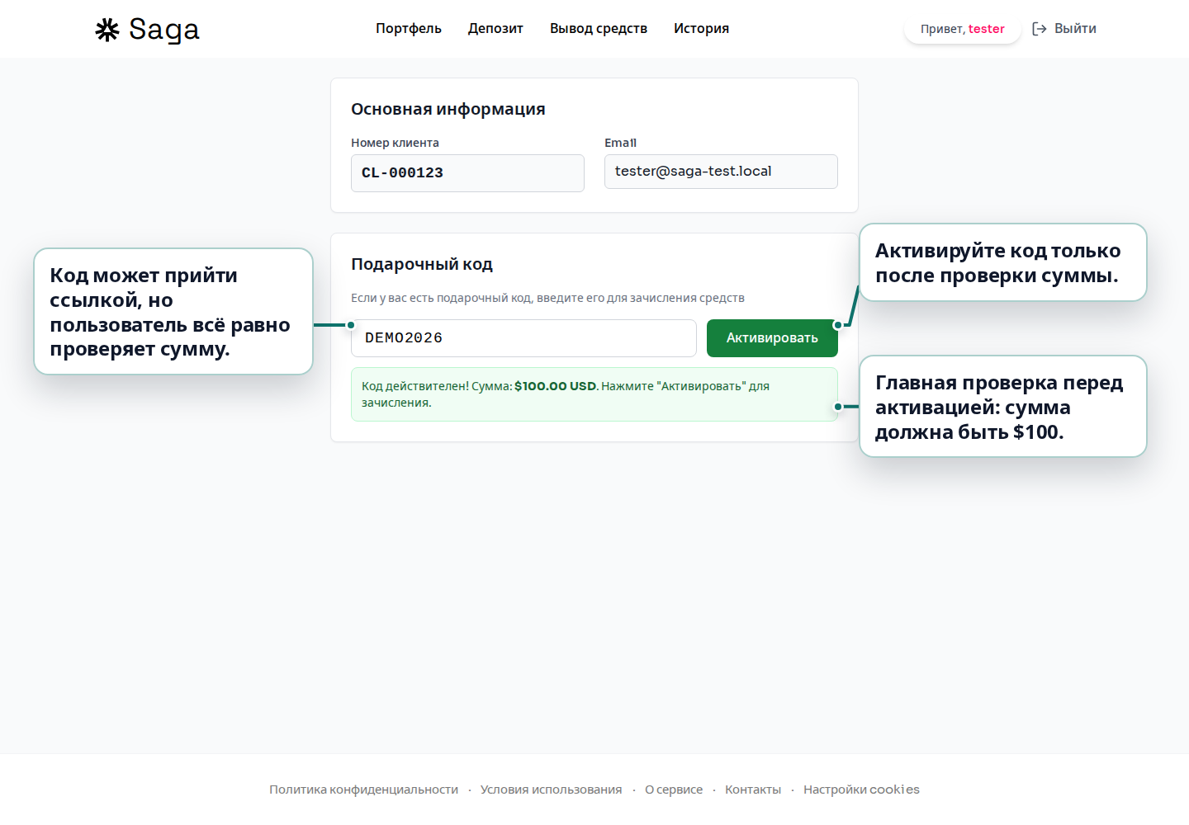Click the Saga brand name text
1189x825 pixels.
point(164,30)
